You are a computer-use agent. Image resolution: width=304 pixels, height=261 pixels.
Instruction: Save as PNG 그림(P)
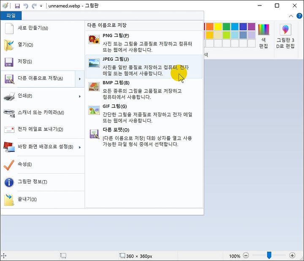coord(144,43)
